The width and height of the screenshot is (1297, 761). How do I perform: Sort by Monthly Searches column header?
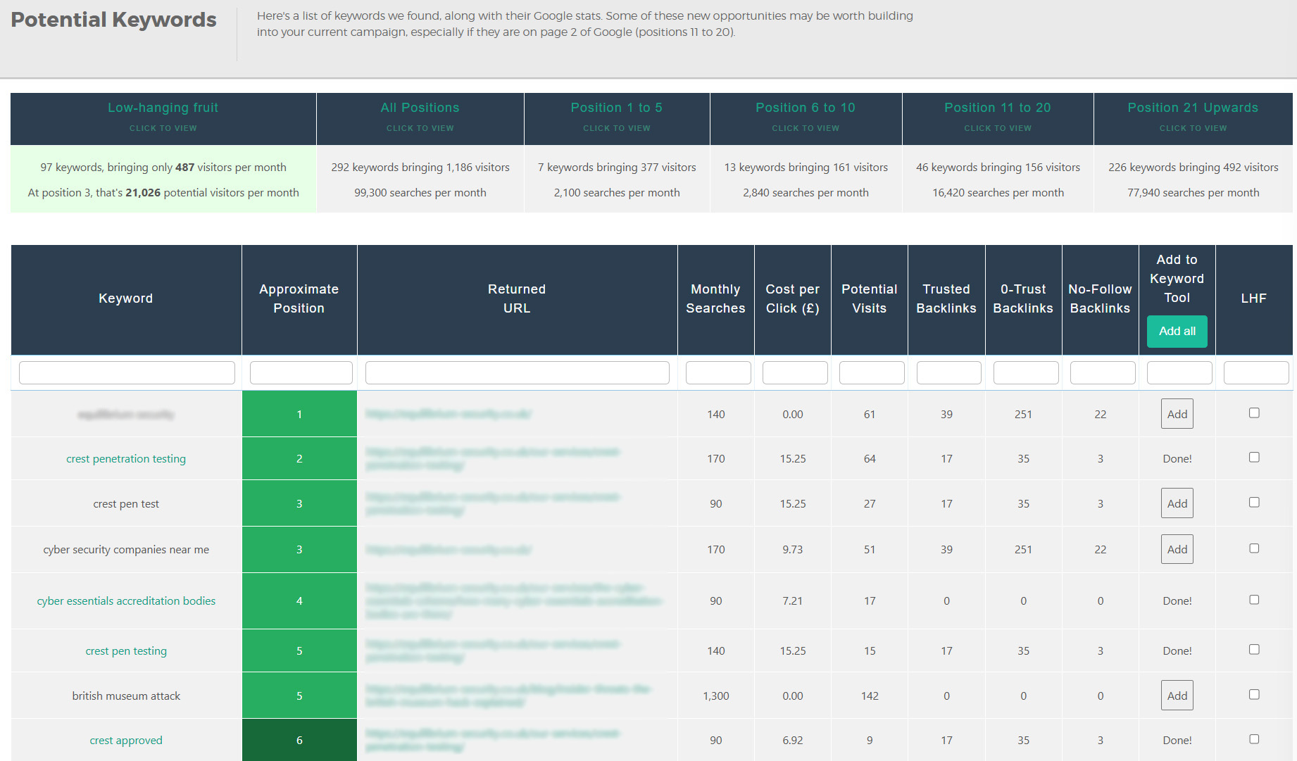(x=715, y=298)
